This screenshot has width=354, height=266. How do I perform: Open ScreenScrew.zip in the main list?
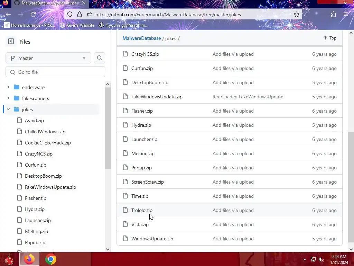pos(147,182)
